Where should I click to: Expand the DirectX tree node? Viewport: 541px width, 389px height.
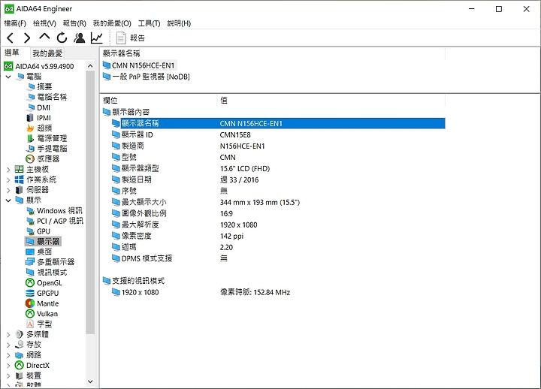click(8, 365)
